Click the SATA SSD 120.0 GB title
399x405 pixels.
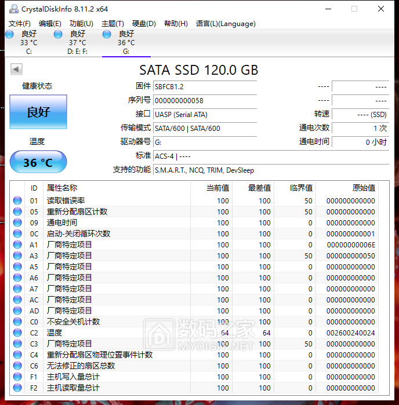[x=198, y=70]
